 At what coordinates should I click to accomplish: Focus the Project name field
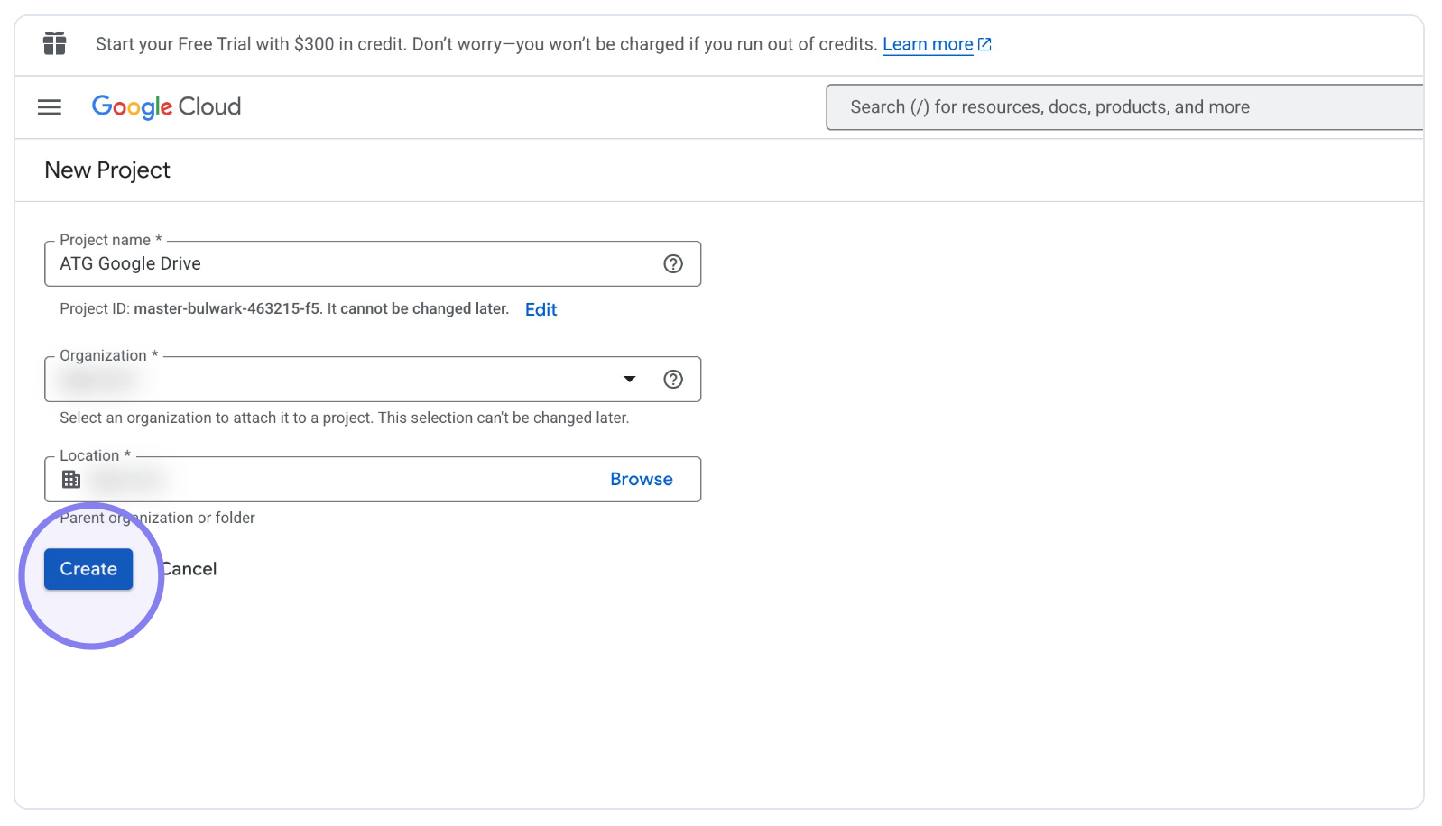coord(373,263)
